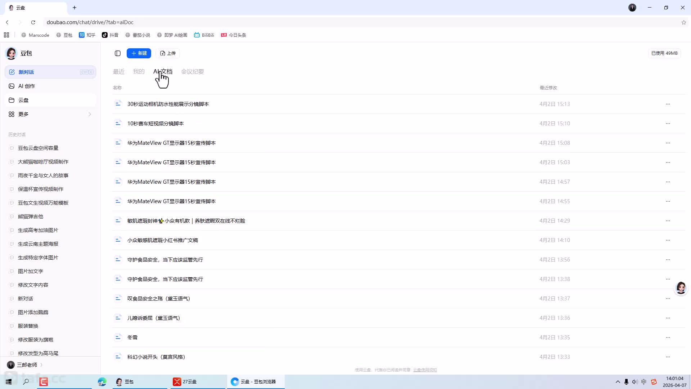Click the 上传 upload button

point(168,53)
